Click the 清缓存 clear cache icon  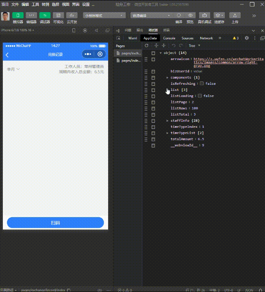[219, 15]
